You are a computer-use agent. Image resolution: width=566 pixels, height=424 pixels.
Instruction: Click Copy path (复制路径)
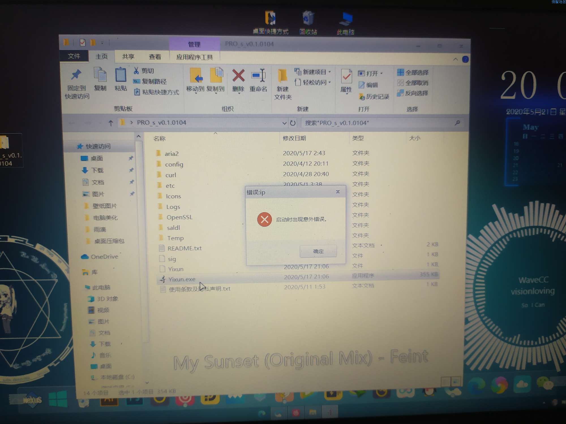(x=150, y=81)
